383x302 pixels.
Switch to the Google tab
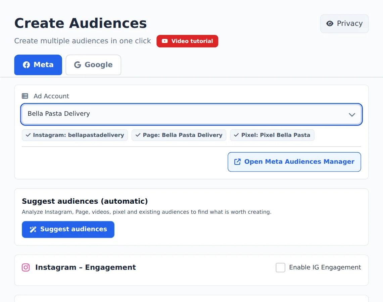click(93, 65)
